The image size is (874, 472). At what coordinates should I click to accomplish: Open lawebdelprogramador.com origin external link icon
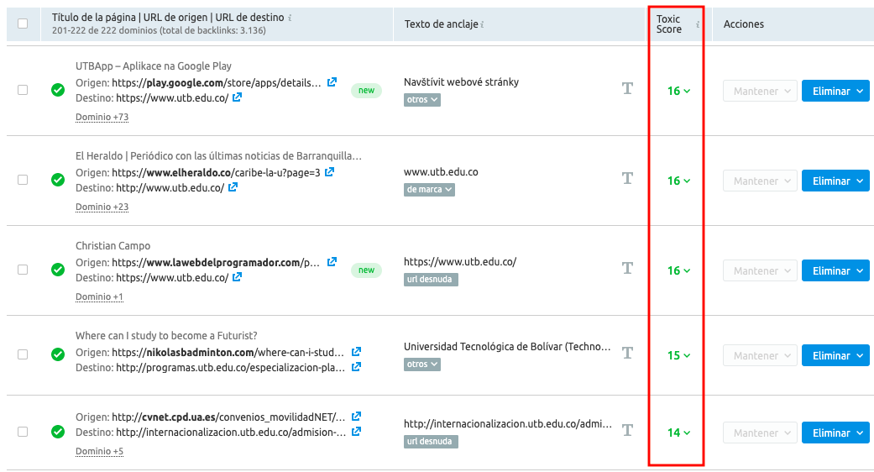click(x=332, y=261)
